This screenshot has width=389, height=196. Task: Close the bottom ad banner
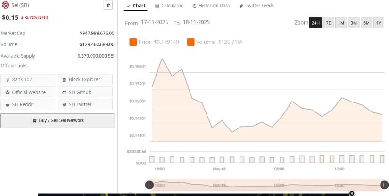coord(352,193)
